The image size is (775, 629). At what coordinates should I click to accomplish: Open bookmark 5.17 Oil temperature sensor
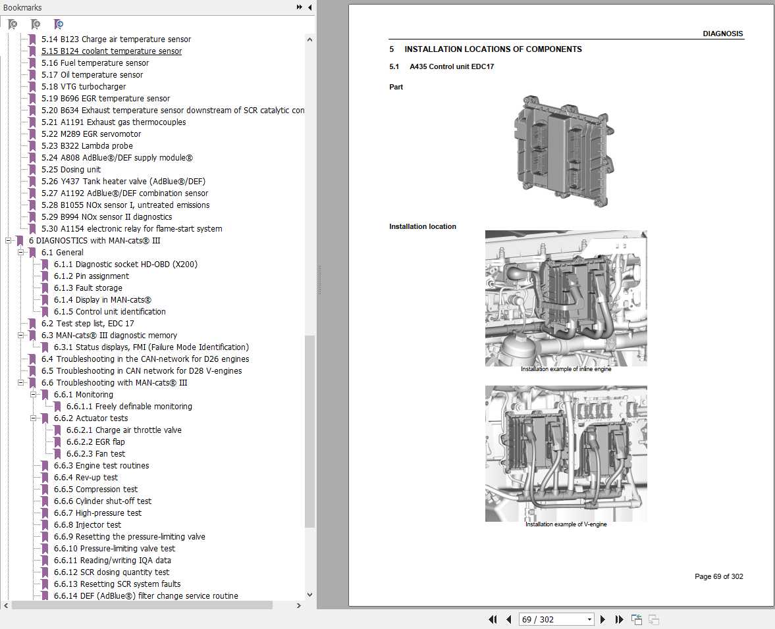click(92, 74)
